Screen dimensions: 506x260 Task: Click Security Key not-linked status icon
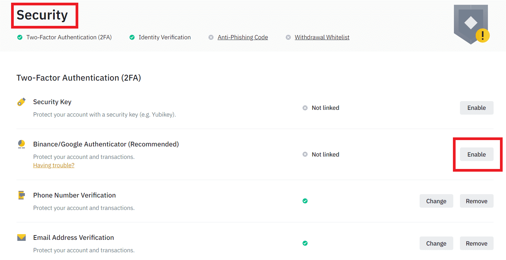pos(305,108)
